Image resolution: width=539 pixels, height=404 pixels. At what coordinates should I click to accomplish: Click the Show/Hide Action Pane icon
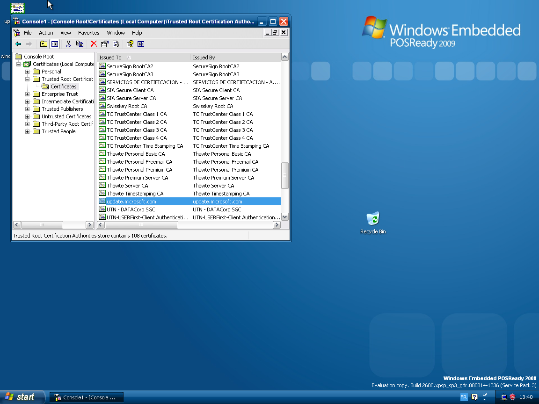coord(141,44)
